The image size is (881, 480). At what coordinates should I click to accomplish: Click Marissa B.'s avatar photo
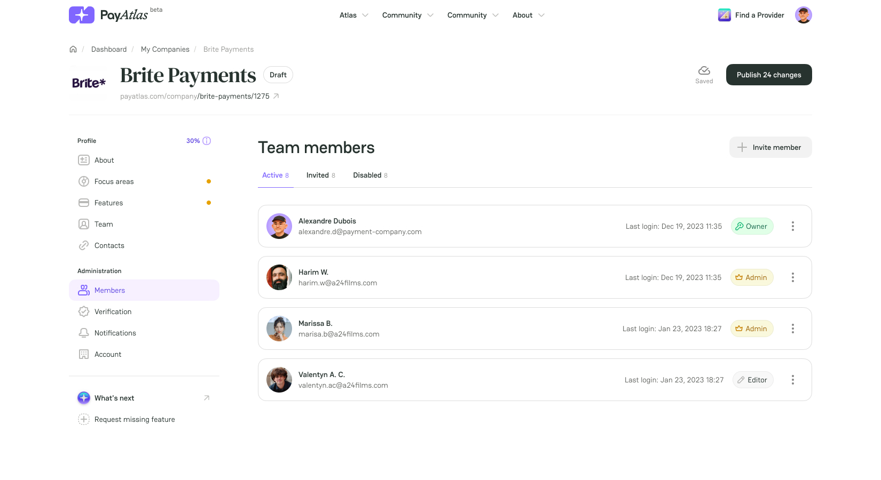[x=279, y=329]
